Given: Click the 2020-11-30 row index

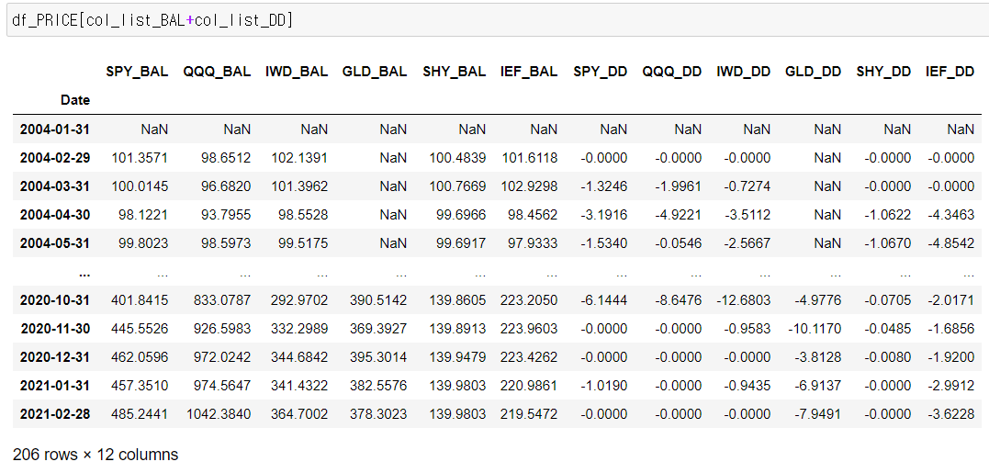Looking at the screenshot, I should [55, 329].
